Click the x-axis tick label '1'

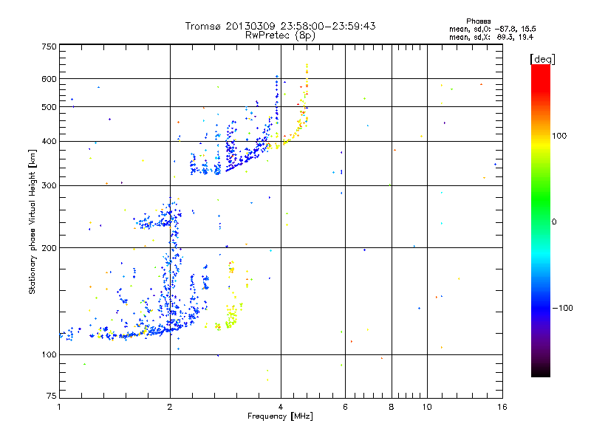point(59,407)
